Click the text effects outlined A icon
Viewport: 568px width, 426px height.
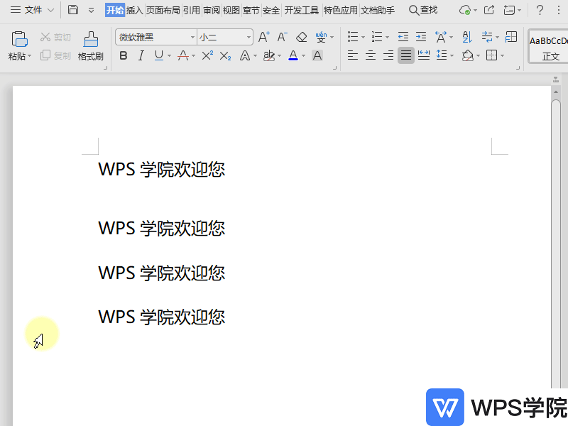point(245,56)
